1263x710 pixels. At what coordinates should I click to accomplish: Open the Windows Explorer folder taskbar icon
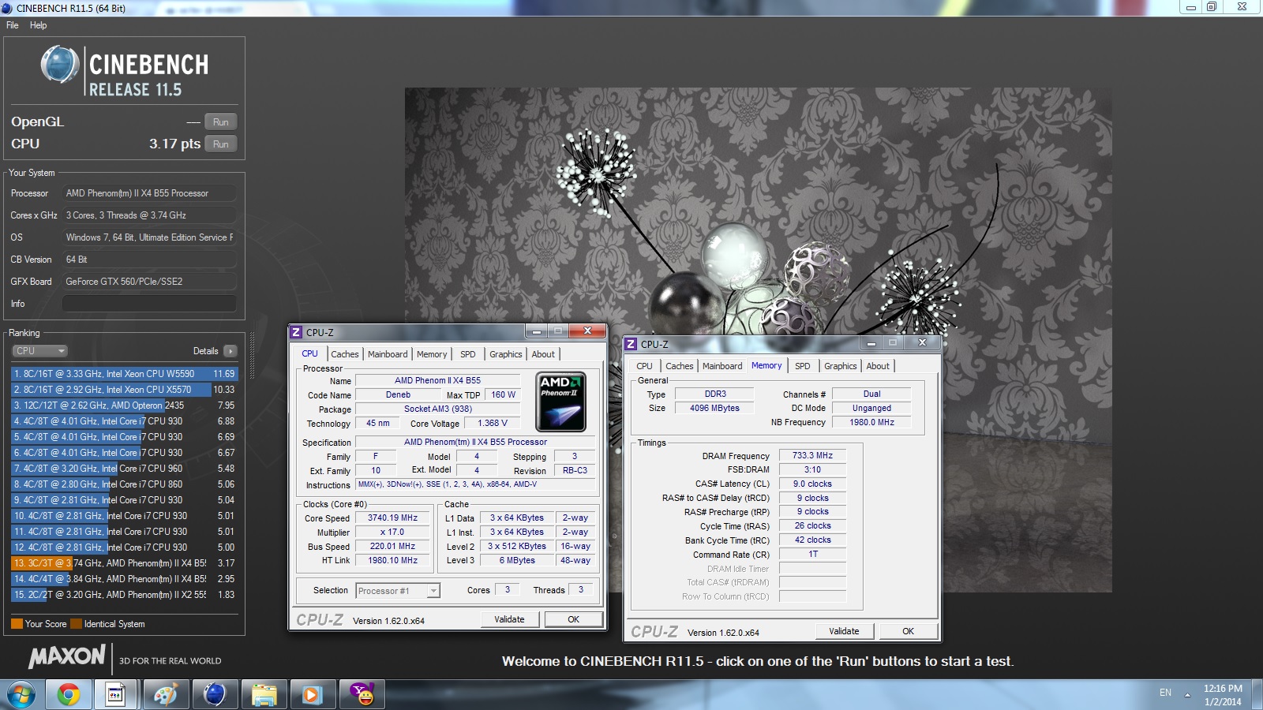click(264, 694)
